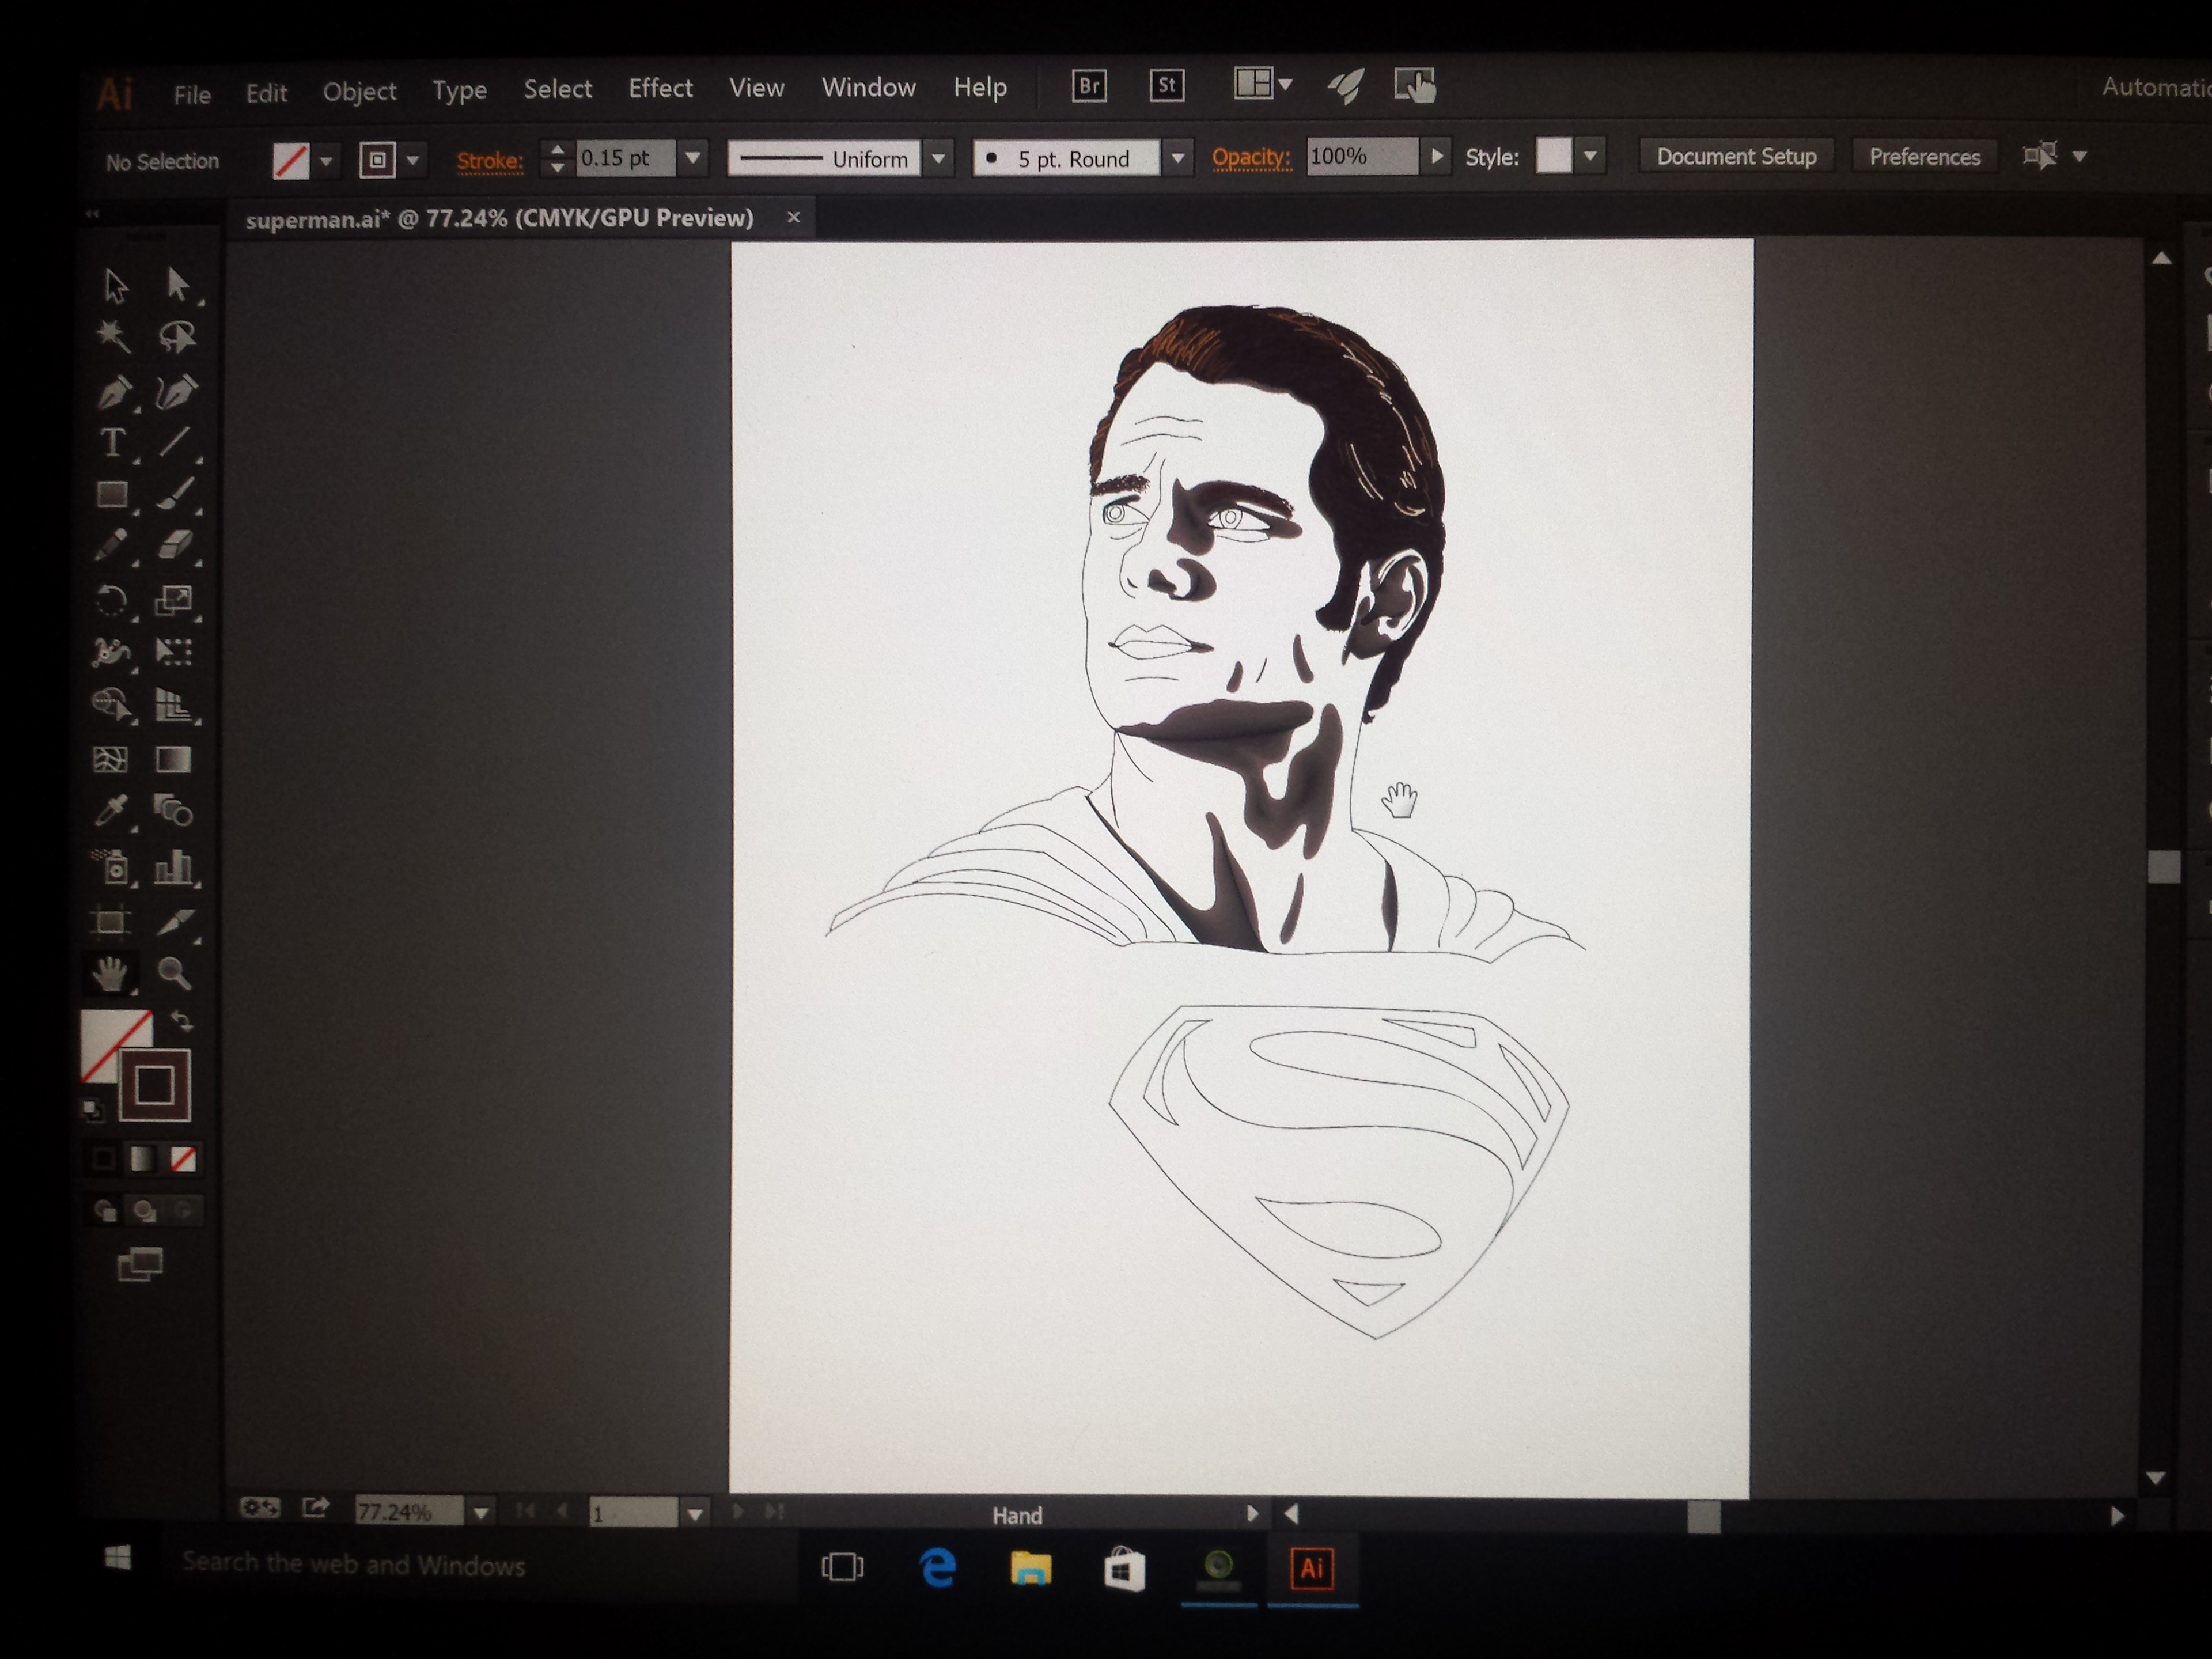Select the Pen tool

[114, 392]
